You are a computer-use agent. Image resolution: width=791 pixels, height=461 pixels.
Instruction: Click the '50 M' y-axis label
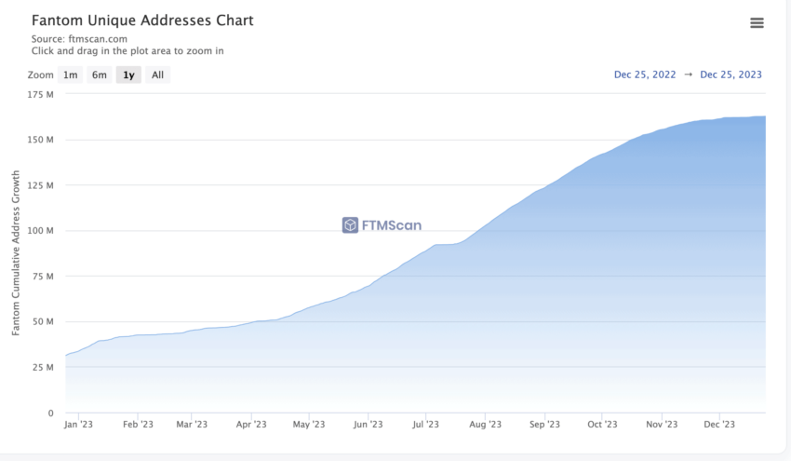[43, 321]
